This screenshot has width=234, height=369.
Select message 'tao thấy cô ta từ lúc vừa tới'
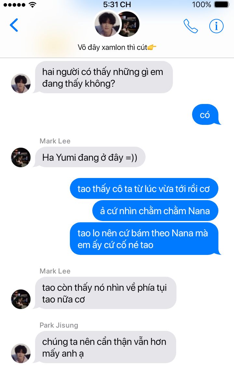pos(144,188)
